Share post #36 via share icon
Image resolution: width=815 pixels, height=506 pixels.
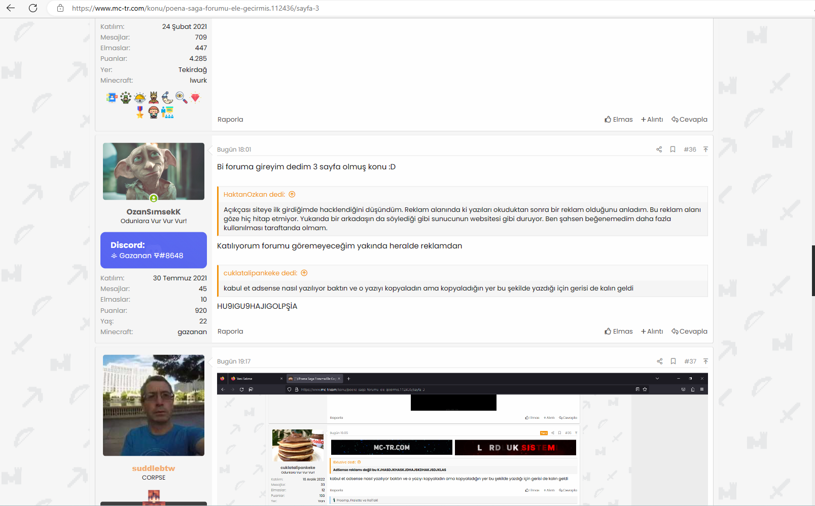point(659,150)
